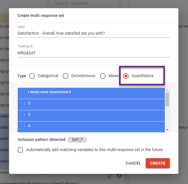Select "I would never recommend it" row

[x=91, y=92]
